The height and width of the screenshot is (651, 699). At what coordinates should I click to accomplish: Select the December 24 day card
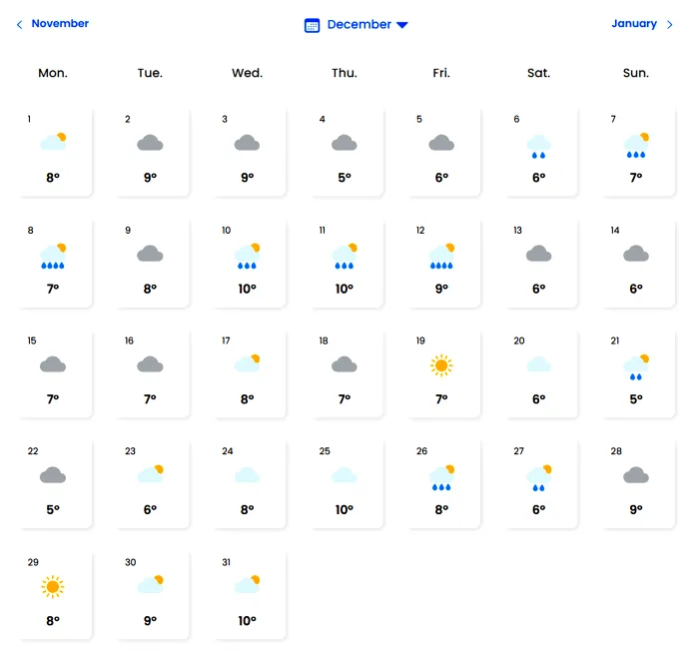click(248, 483)
